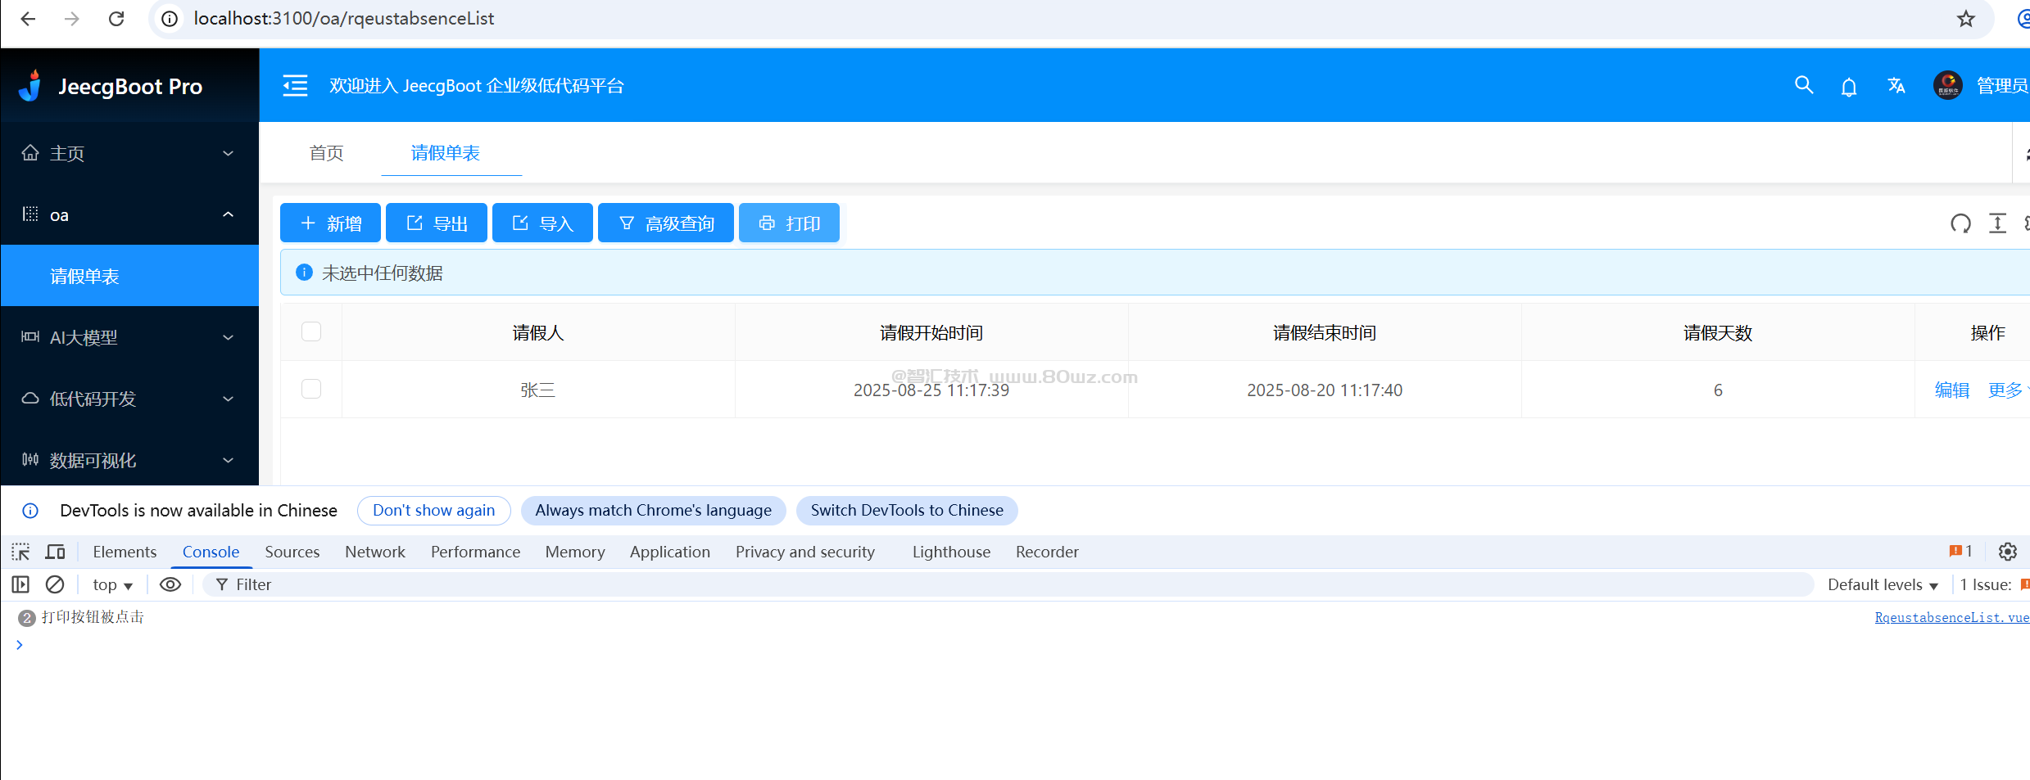This screenshot has height=780, width=2030.
Task: Open the Elements DevTools tab
Action: [125, 552]
